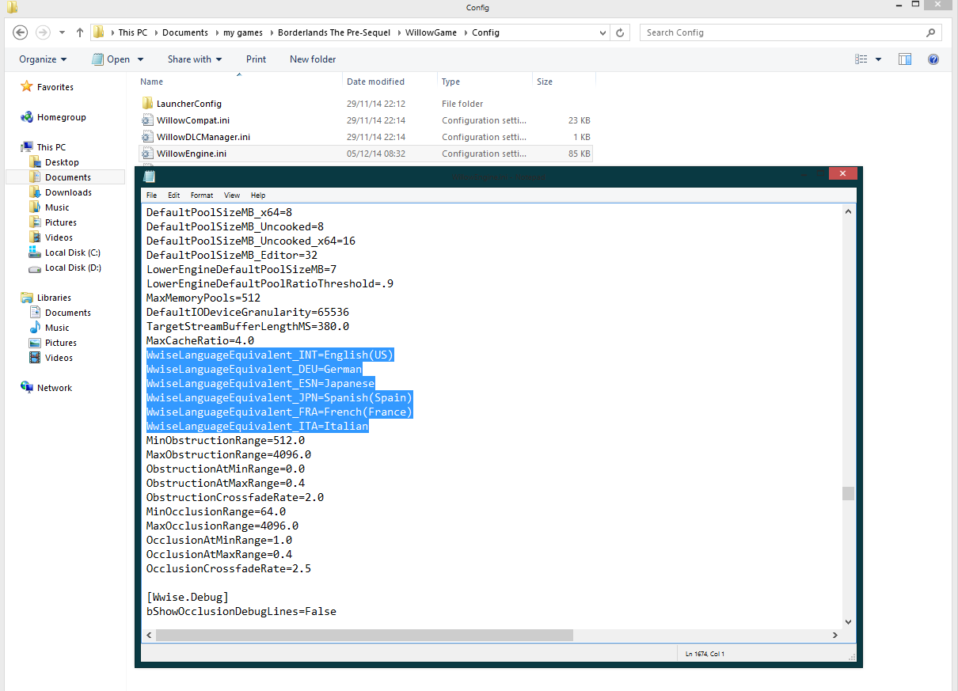Go back with the Explorer back arrow
958x691 pixels.
click(21, 32)
